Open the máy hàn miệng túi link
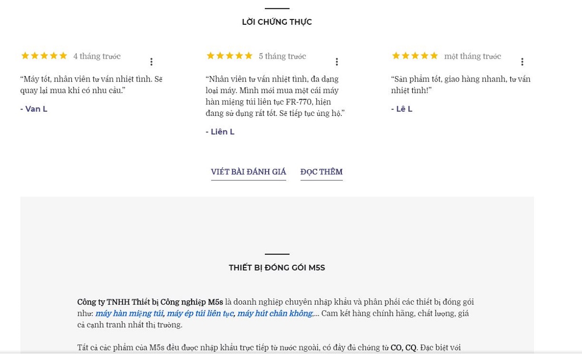The width and height of the screenshot is (582, 355). [129, 313]
